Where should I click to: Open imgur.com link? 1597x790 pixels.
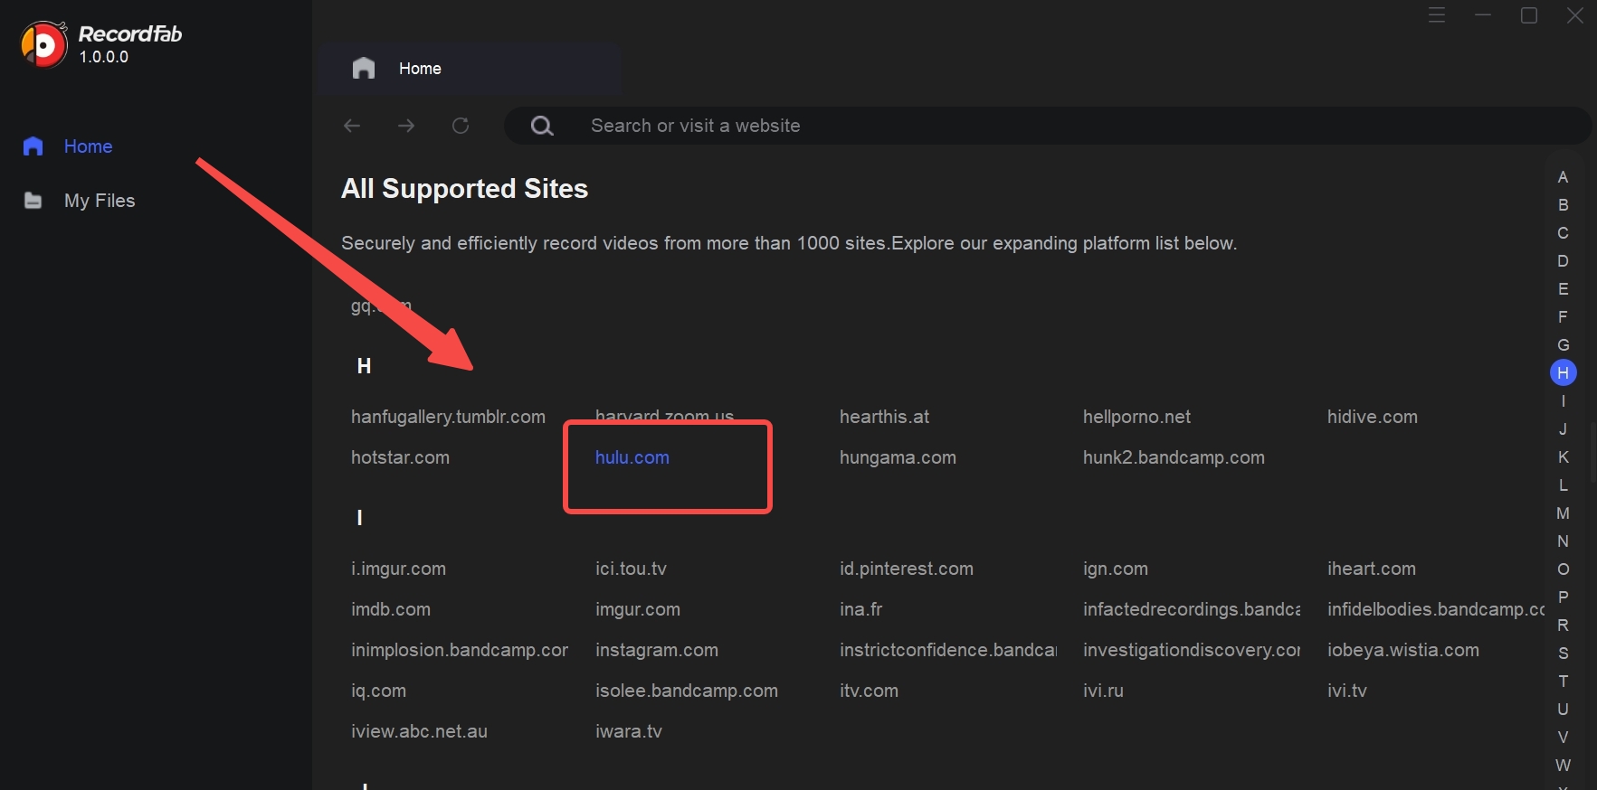coord(638,609)
